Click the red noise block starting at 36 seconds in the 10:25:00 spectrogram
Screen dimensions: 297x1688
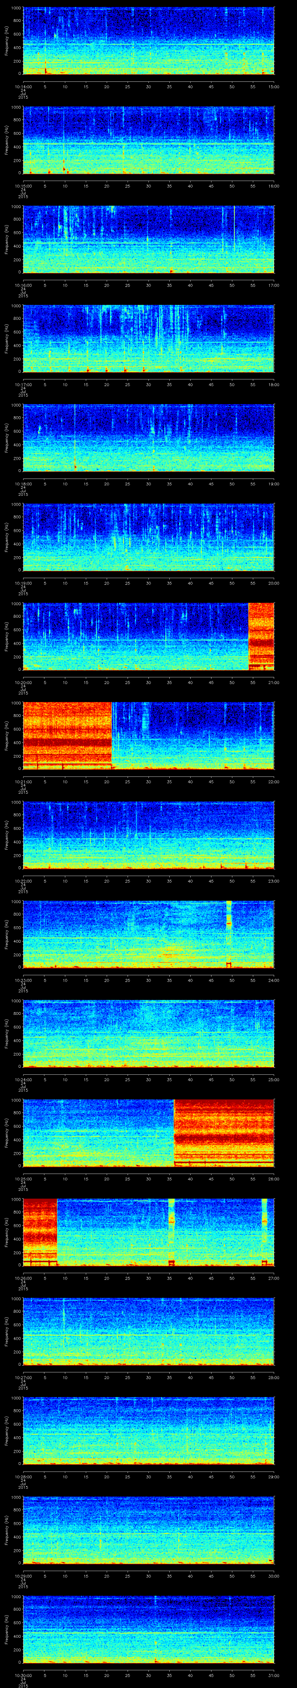[224, 1132]
